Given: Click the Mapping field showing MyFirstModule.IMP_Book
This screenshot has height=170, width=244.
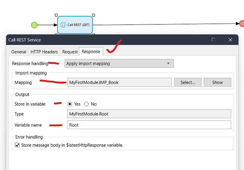Looking at the screenshot, I should tap(119, 82).
